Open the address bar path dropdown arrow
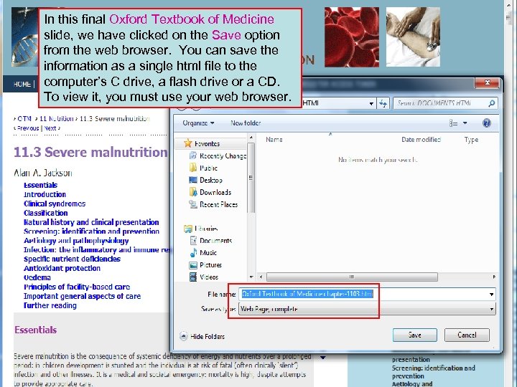517x387 pixels. click(x=372, y=104)
